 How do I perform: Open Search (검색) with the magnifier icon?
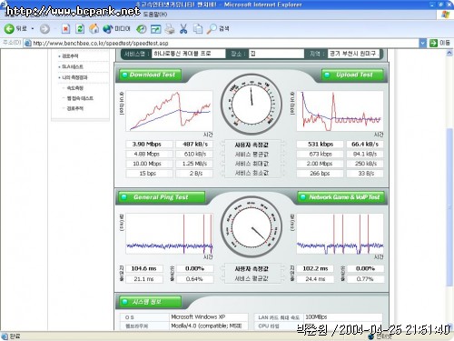(218, 29)
